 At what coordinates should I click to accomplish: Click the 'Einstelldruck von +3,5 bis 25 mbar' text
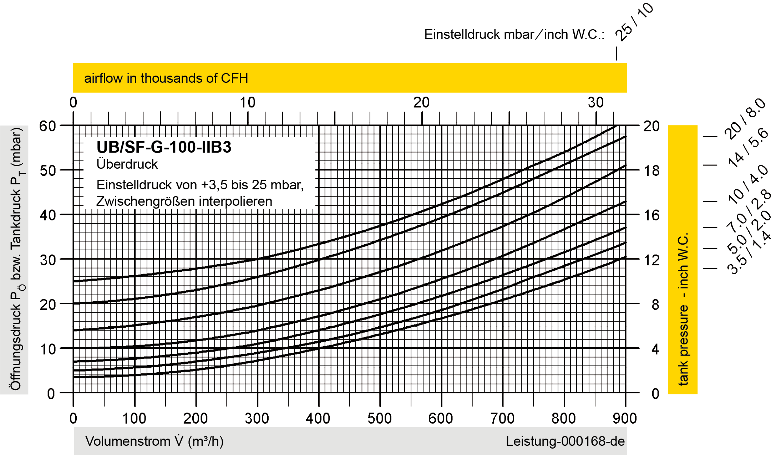(200, 185)
